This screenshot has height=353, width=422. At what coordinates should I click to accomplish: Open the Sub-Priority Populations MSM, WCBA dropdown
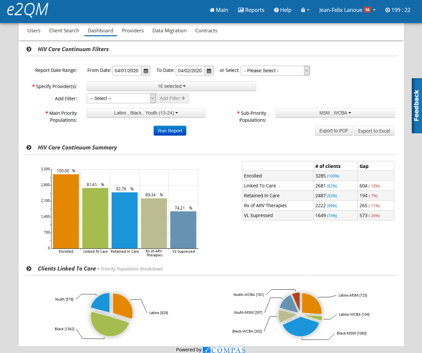click(335, 113)
